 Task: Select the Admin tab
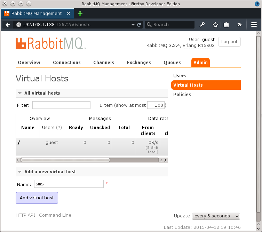point(200,63)
